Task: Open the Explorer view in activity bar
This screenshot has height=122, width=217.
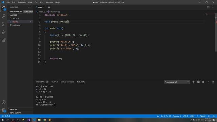Action: pyautogui.click(x=4, y=8)
